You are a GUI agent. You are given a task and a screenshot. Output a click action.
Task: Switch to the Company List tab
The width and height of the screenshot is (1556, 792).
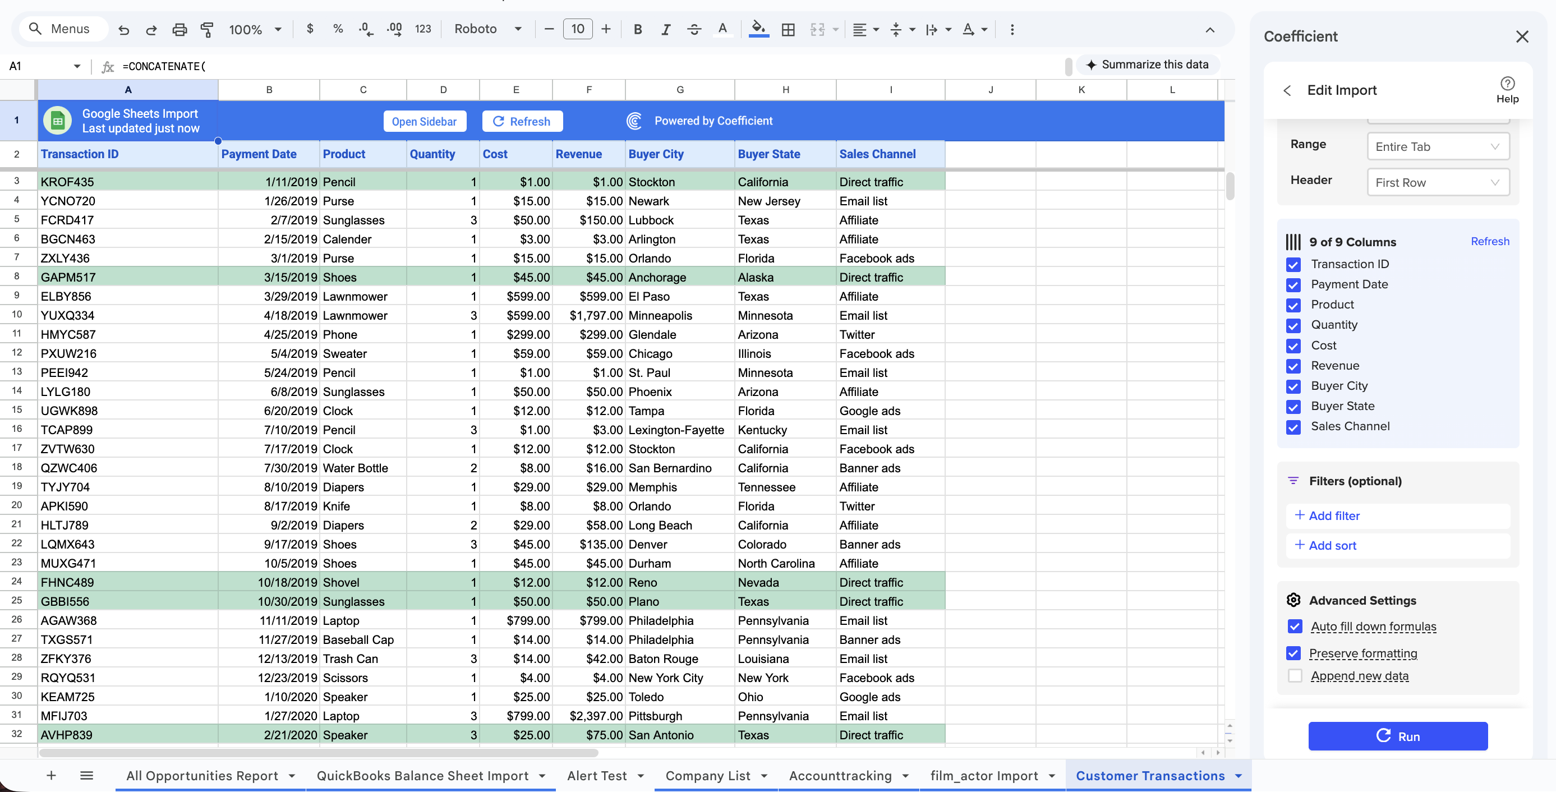pyautogui.click(x=707, y=776)
